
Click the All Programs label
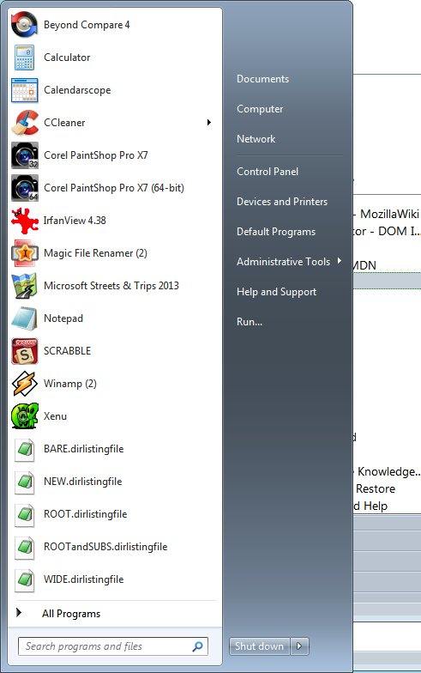tap(71, 614)
